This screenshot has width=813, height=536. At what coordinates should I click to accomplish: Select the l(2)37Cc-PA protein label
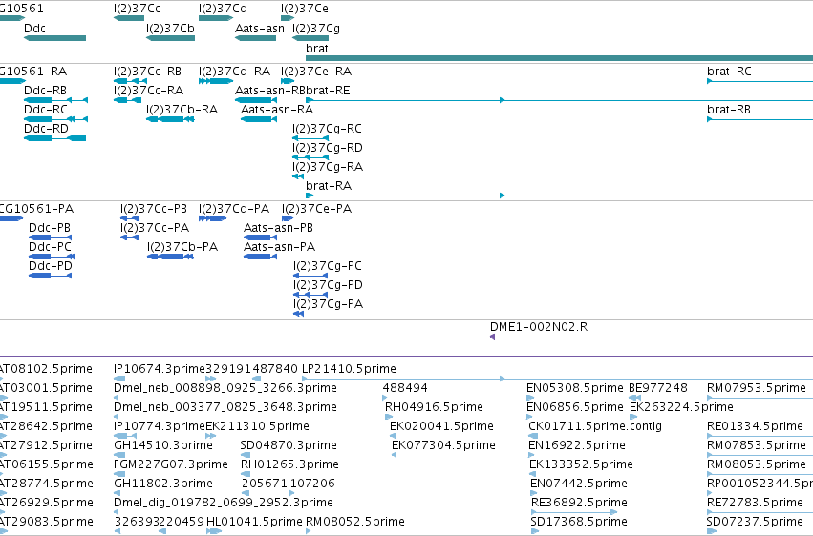point(155,228)
